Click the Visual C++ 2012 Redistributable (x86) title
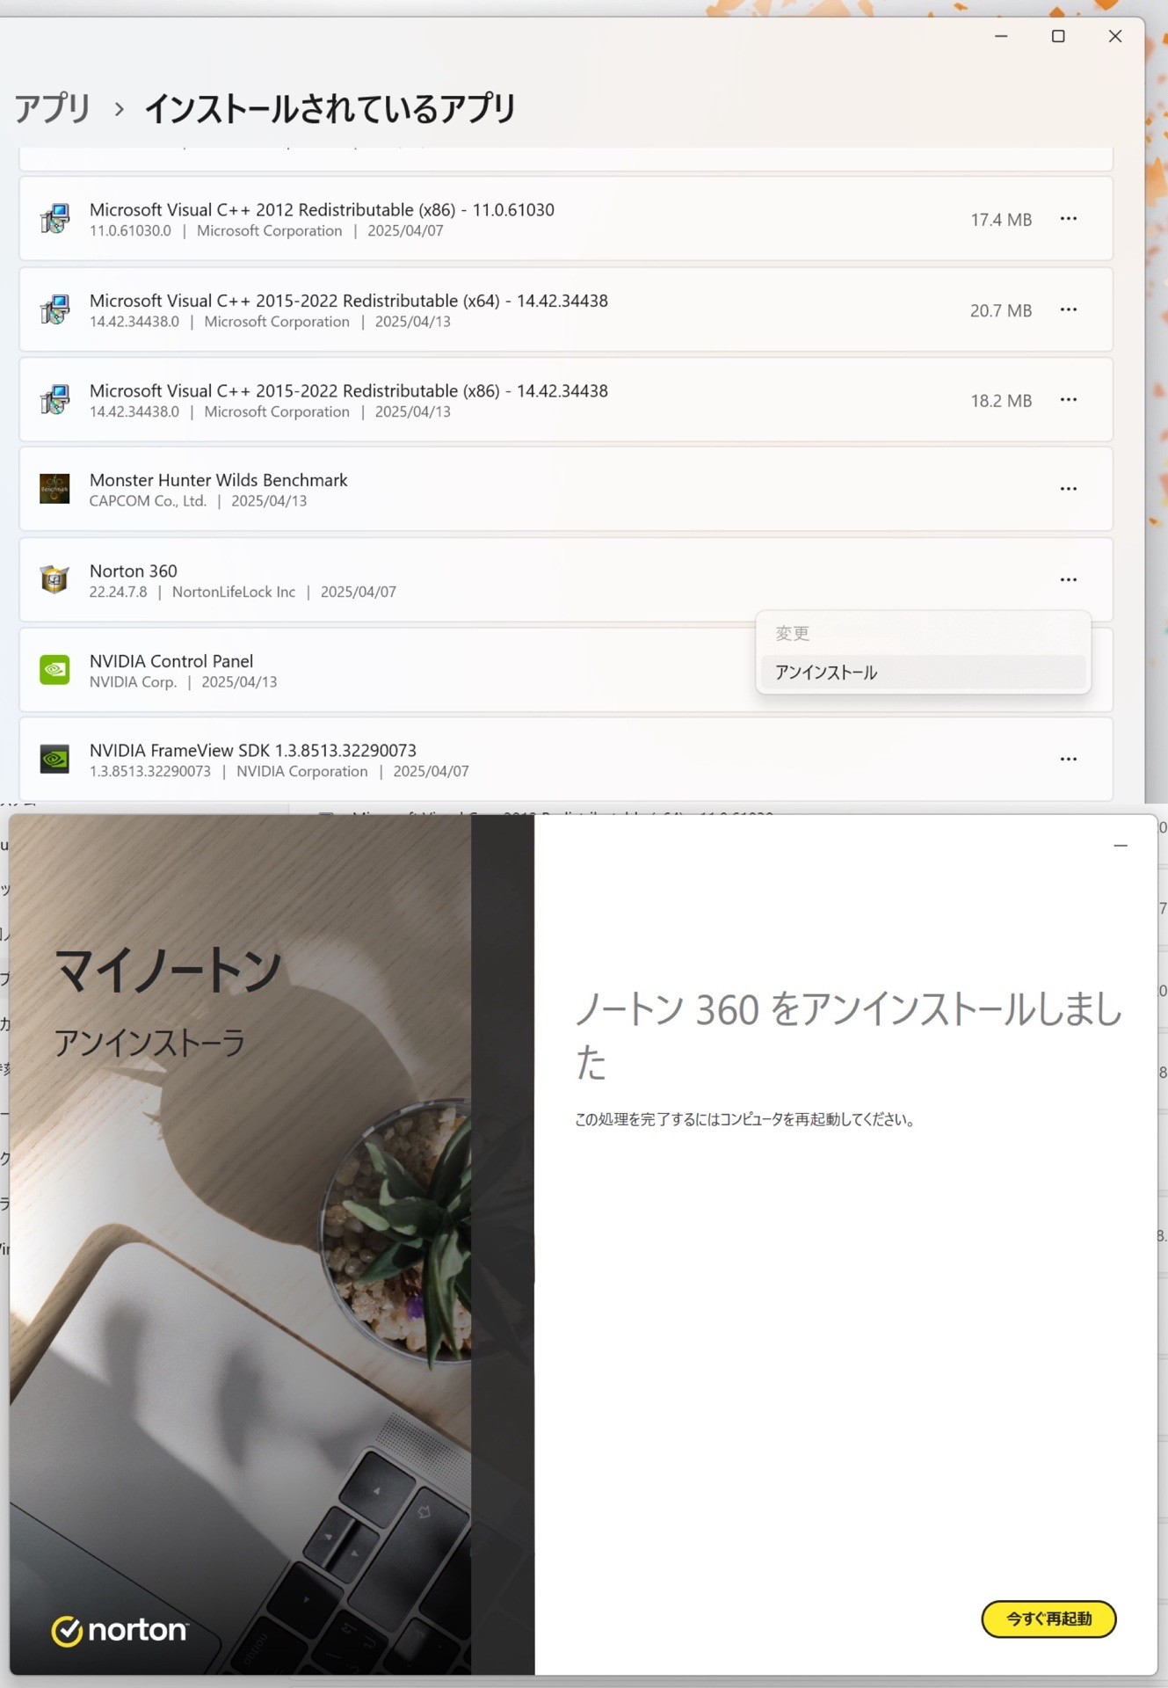Screen dimensions: 1168x1688 pos(322,210)
